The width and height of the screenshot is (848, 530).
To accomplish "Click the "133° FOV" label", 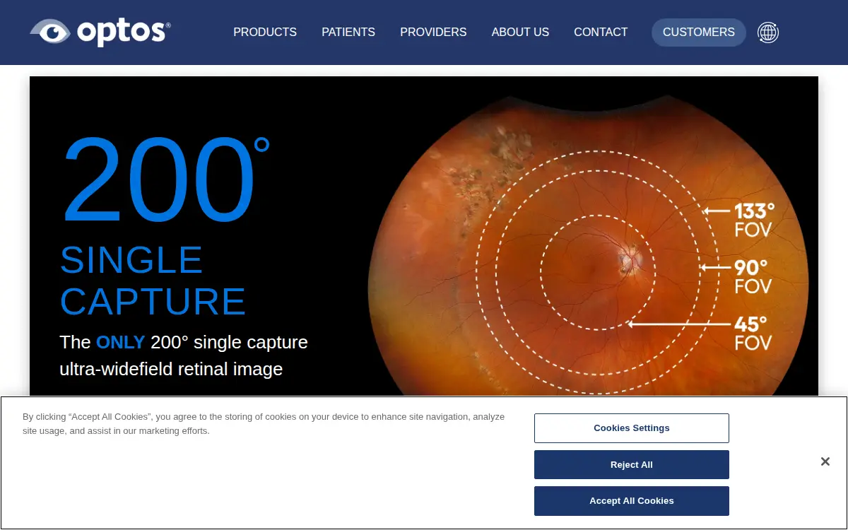I will 754,220.
